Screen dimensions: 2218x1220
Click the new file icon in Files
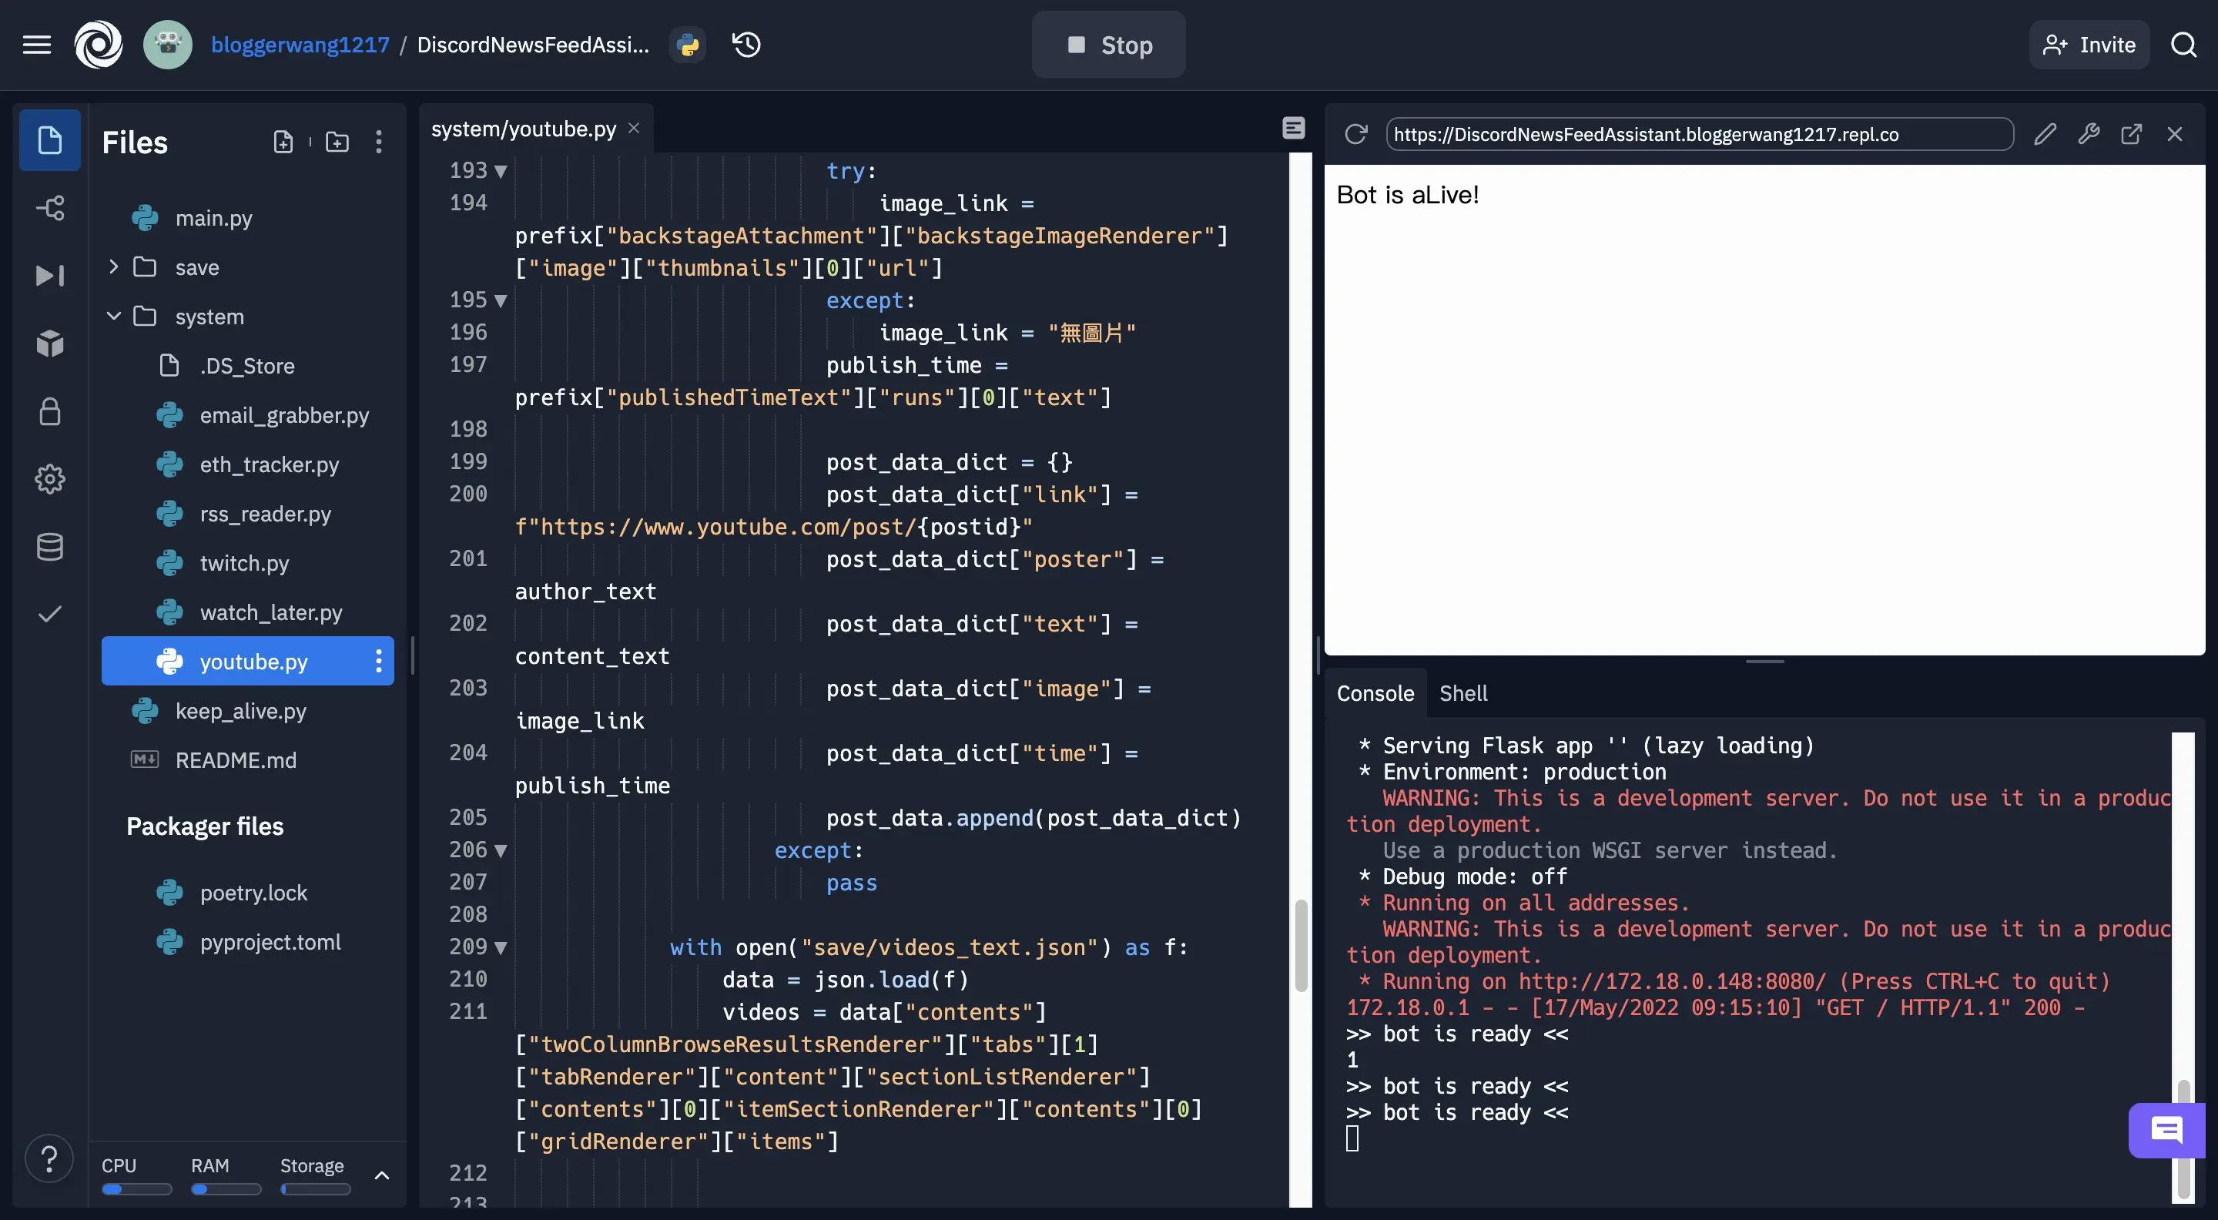pos(283,142)
